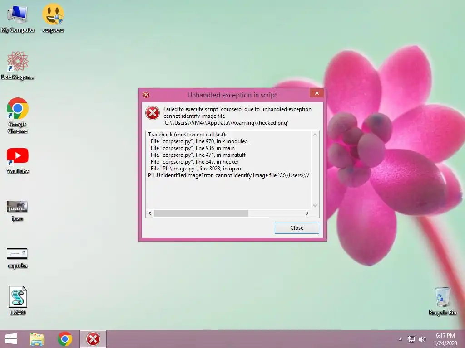Click the traceback vertical scroll down arrow
Viewport: 465px width, 348px height.
point(315,205)
